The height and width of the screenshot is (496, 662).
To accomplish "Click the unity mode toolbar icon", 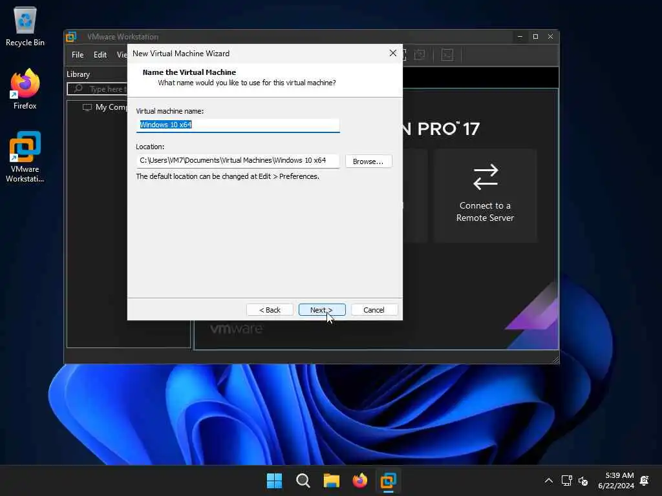I will click(x=420, y=55).
